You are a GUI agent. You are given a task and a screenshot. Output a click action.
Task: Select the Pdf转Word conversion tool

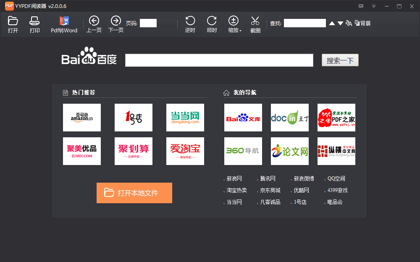click(x=64, y=23)
